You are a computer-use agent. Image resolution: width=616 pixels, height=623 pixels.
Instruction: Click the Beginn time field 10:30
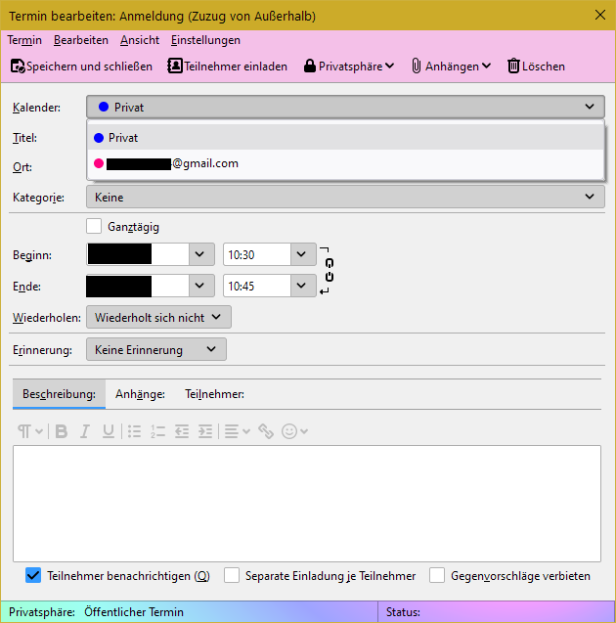click(257, 254)
